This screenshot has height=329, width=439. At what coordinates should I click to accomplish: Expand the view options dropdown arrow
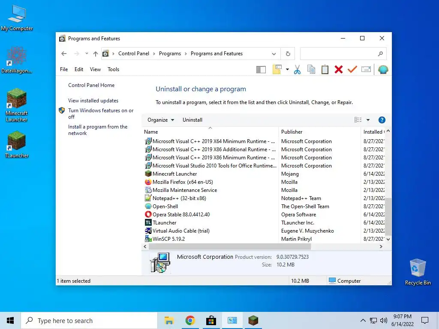(368, 120)
